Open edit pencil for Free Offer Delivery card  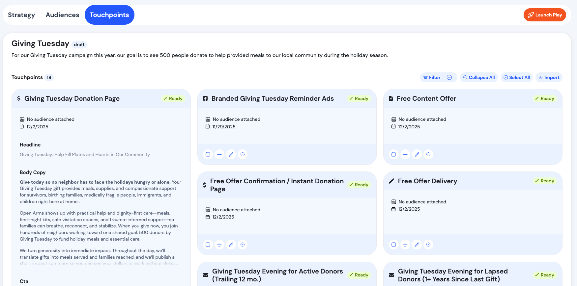417,245
